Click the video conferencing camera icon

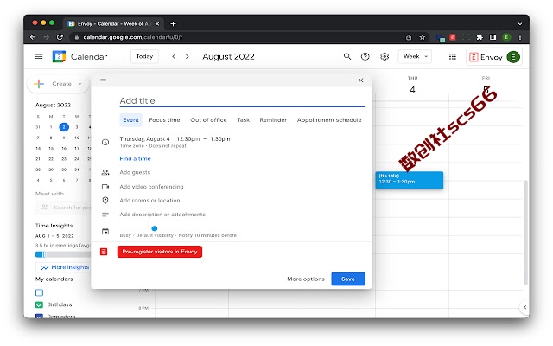105,187
